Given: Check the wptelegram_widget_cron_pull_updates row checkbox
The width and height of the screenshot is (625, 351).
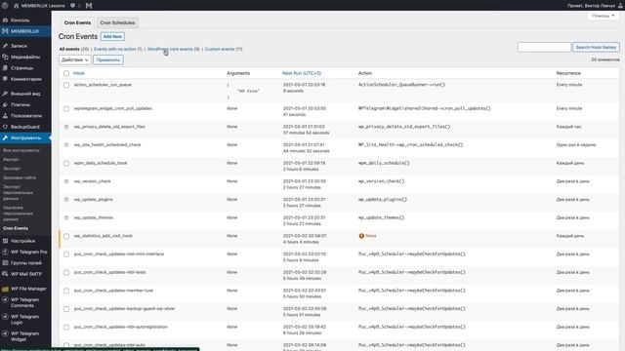Looking at the screenshot, I should pos(66,108).
